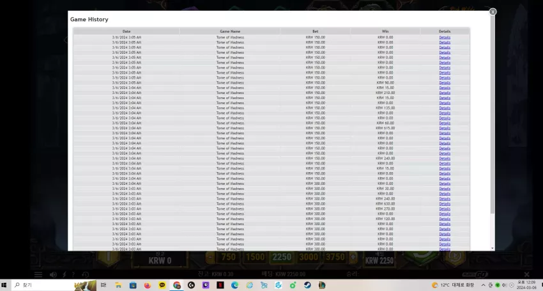Viewport: 543px width, 291px height.
Task: Click the Bet column header
Action: point(315,31)
